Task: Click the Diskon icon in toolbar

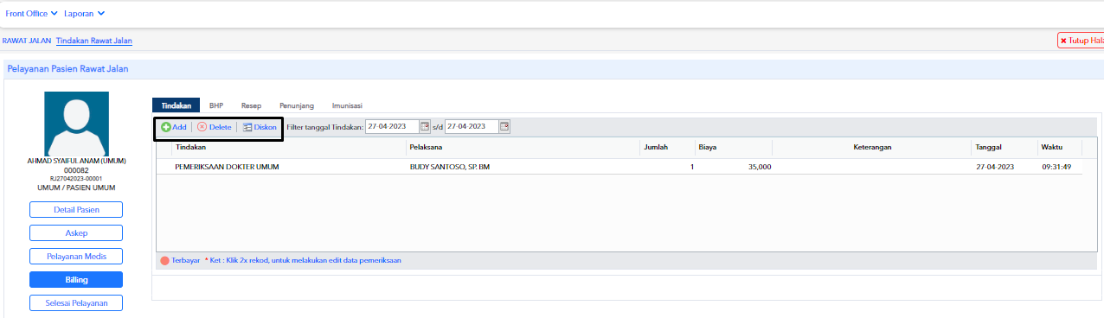Action: 247,127
